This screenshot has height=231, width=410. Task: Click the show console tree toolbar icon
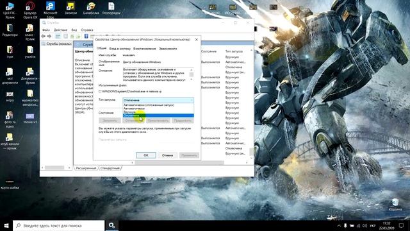58,36
